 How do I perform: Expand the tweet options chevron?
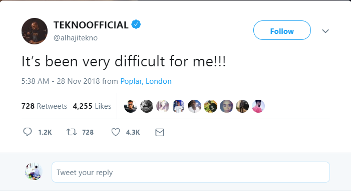325,31
